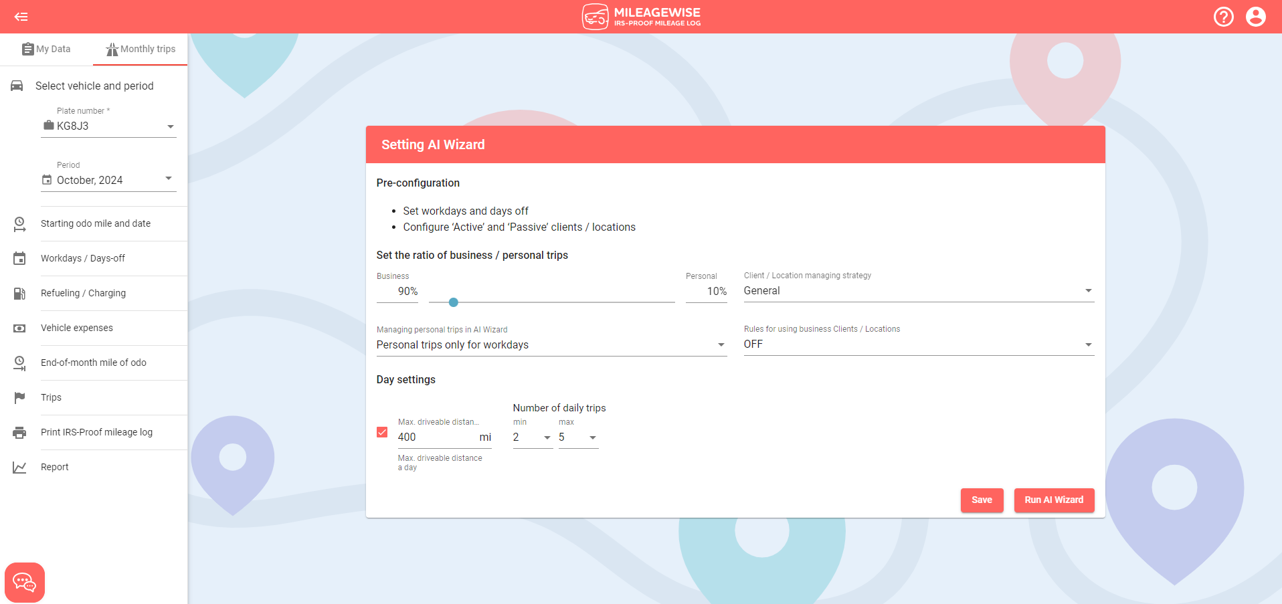Open Starting odo mile and date

point(94,223)
